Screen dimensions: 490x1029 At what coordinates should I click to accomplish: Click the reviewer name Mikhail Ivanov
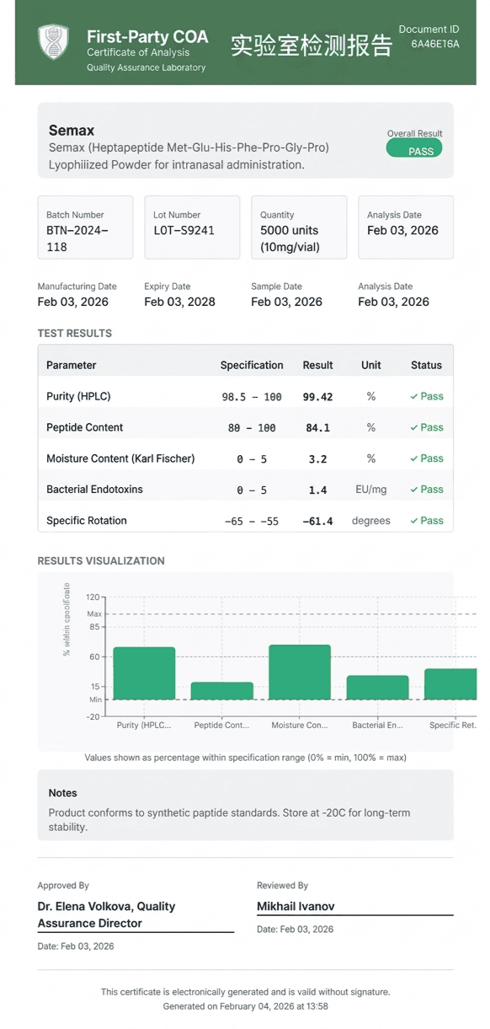pyautogui.click(x=296, y=907)
